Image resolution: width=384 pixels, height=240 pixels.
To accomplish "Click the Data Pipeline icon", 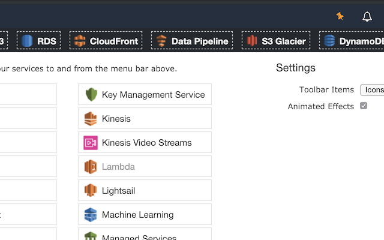I will coord(161,41).
